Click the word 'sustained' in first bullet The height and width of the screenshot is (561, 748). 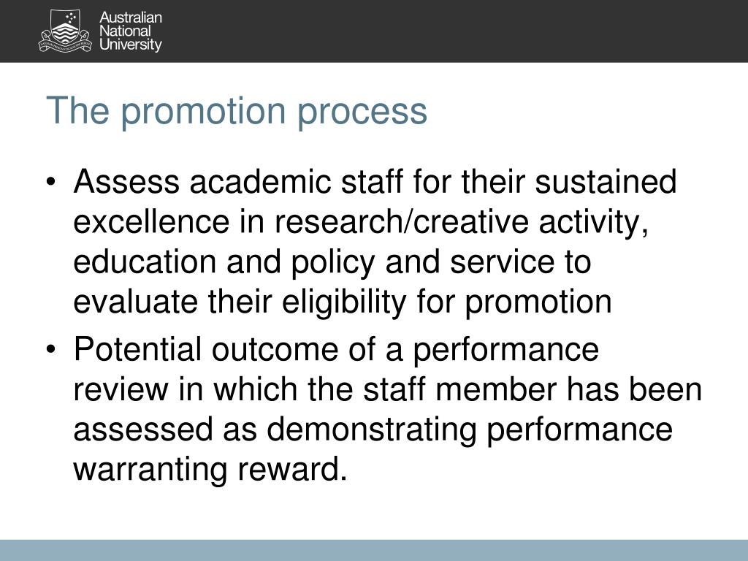click(x=606, y=182)
